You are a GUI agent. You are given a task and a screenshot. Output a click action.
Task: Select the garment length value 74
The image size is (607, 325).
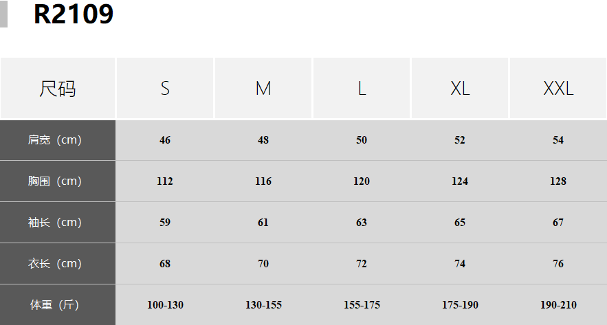coord(460,264)
